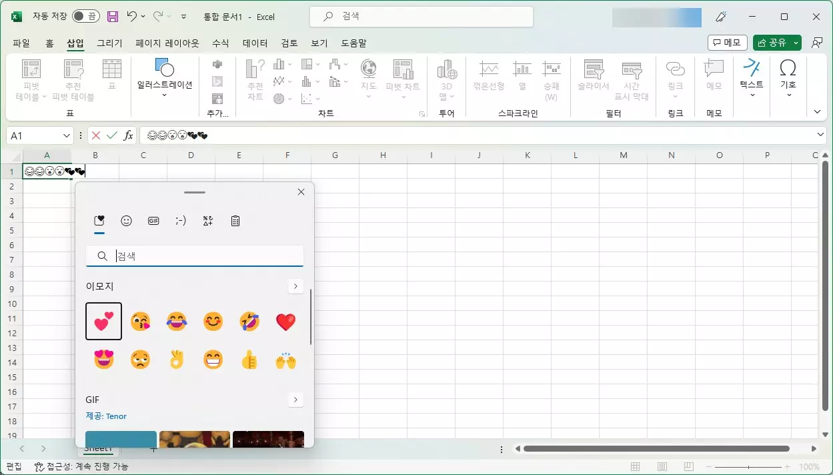Expand the GIF section arrow
Viewport: 833px width, 475px height.
295,400
